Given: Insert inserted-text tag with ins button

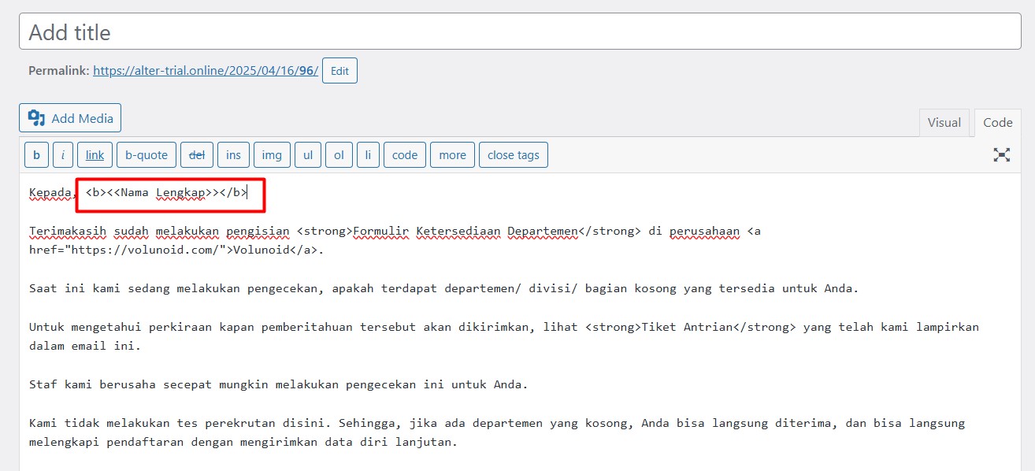Looking at the screenshot, I should 233,154.
